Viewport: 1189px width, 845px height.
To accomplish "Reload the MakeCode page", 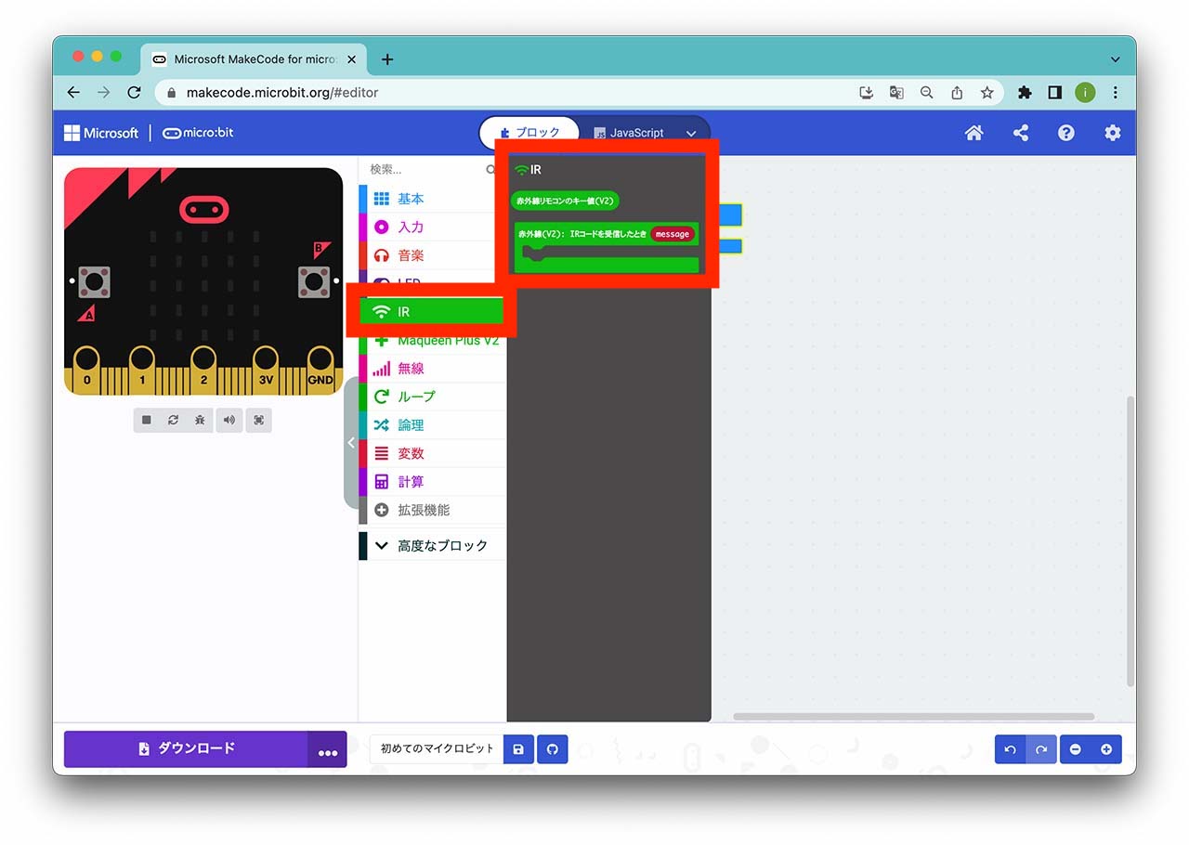I will pyautogui.click(x=134, y=92).
